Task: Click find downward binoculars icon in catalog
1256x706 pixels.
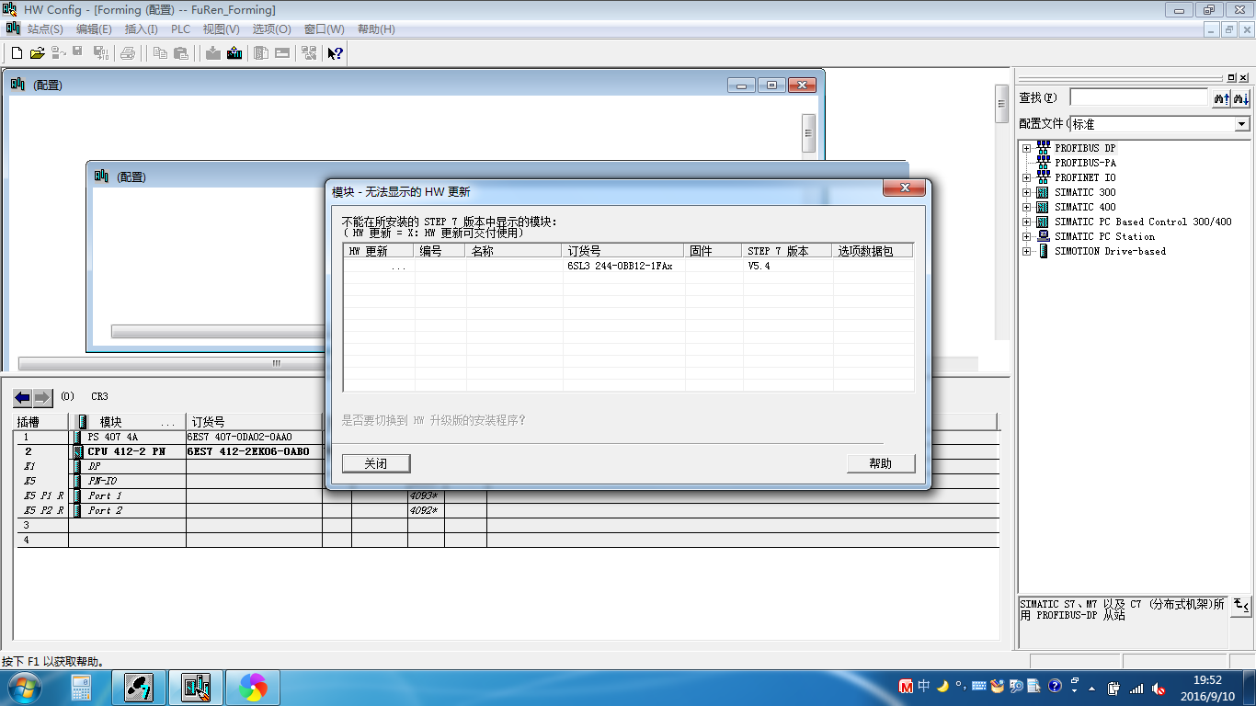Action: (1241, 97)
